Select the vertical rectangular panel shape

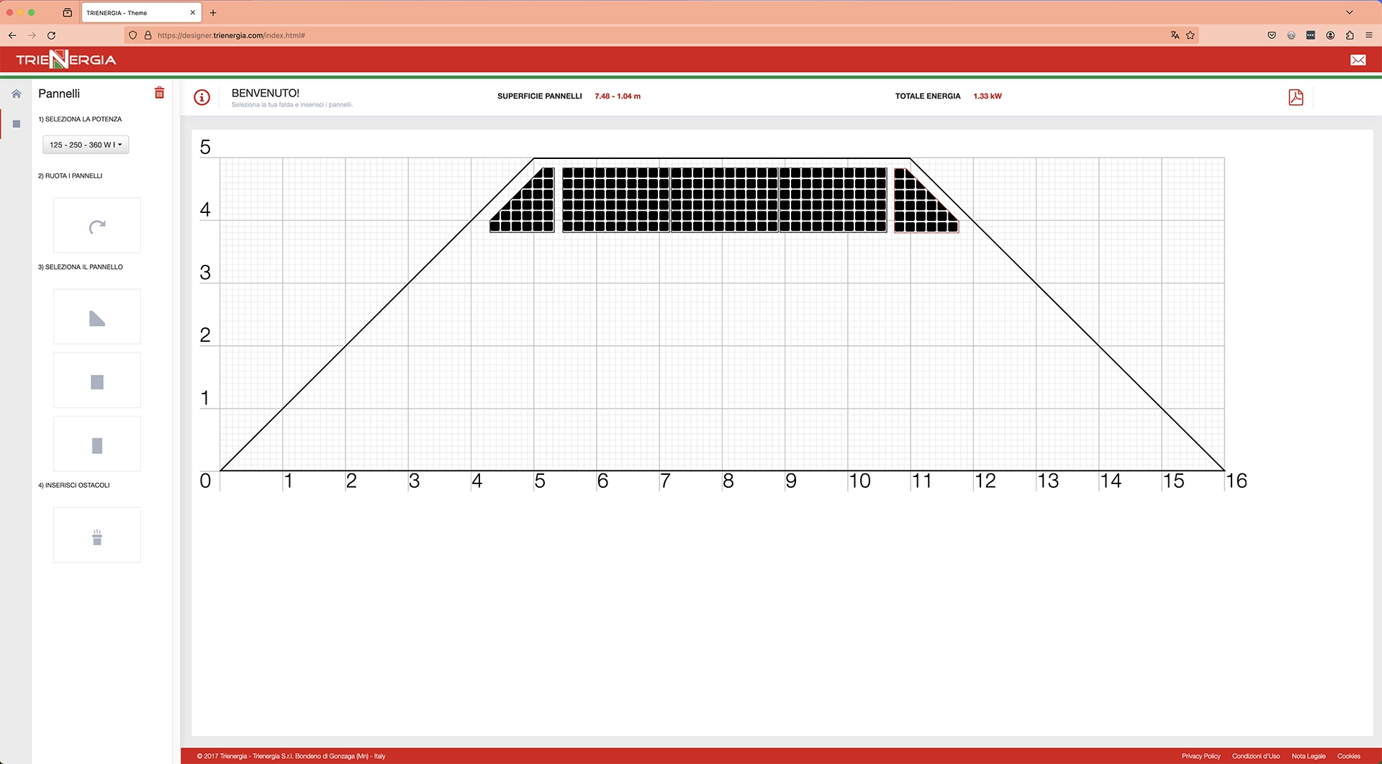(x=97, y=445)
